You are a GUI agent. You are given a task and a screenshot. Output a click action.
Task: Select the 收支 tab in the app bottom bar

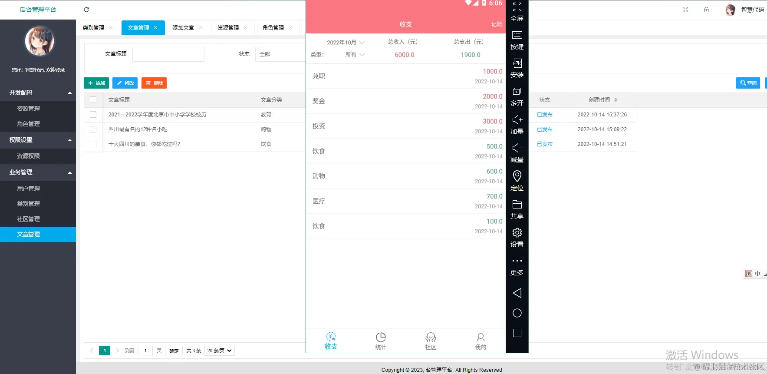click(331, 341)
